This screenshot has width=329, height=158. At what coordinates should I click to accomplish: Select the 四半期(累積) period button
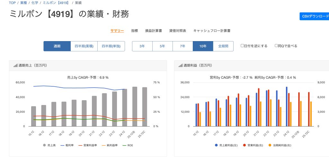(84, 46)
